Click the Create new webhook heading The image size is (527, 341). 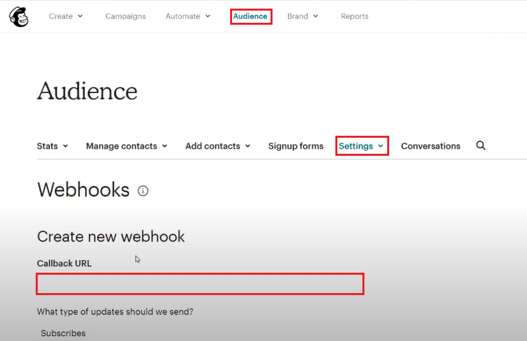click(111, 237)
